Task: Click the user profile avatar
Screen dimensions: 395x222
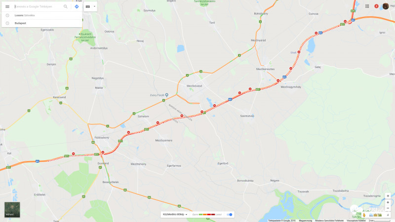Action: coord(386,6)
